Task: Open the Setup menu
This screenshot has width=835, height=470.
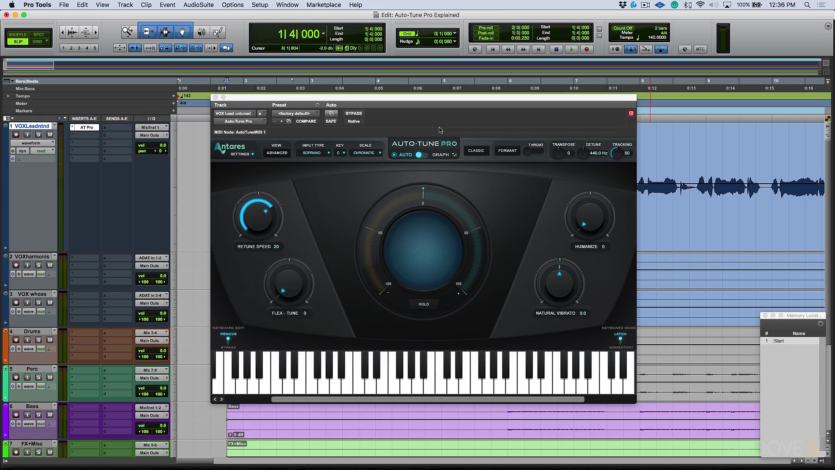Action: pos(260,5)
